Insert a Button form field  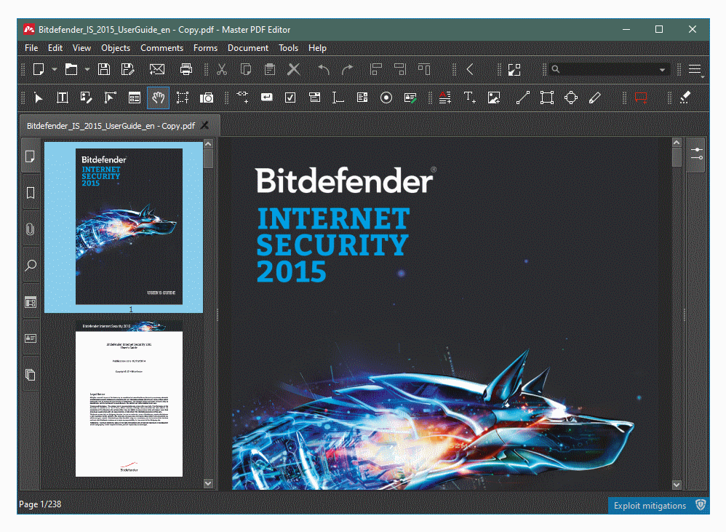click(x=267, y=98)
